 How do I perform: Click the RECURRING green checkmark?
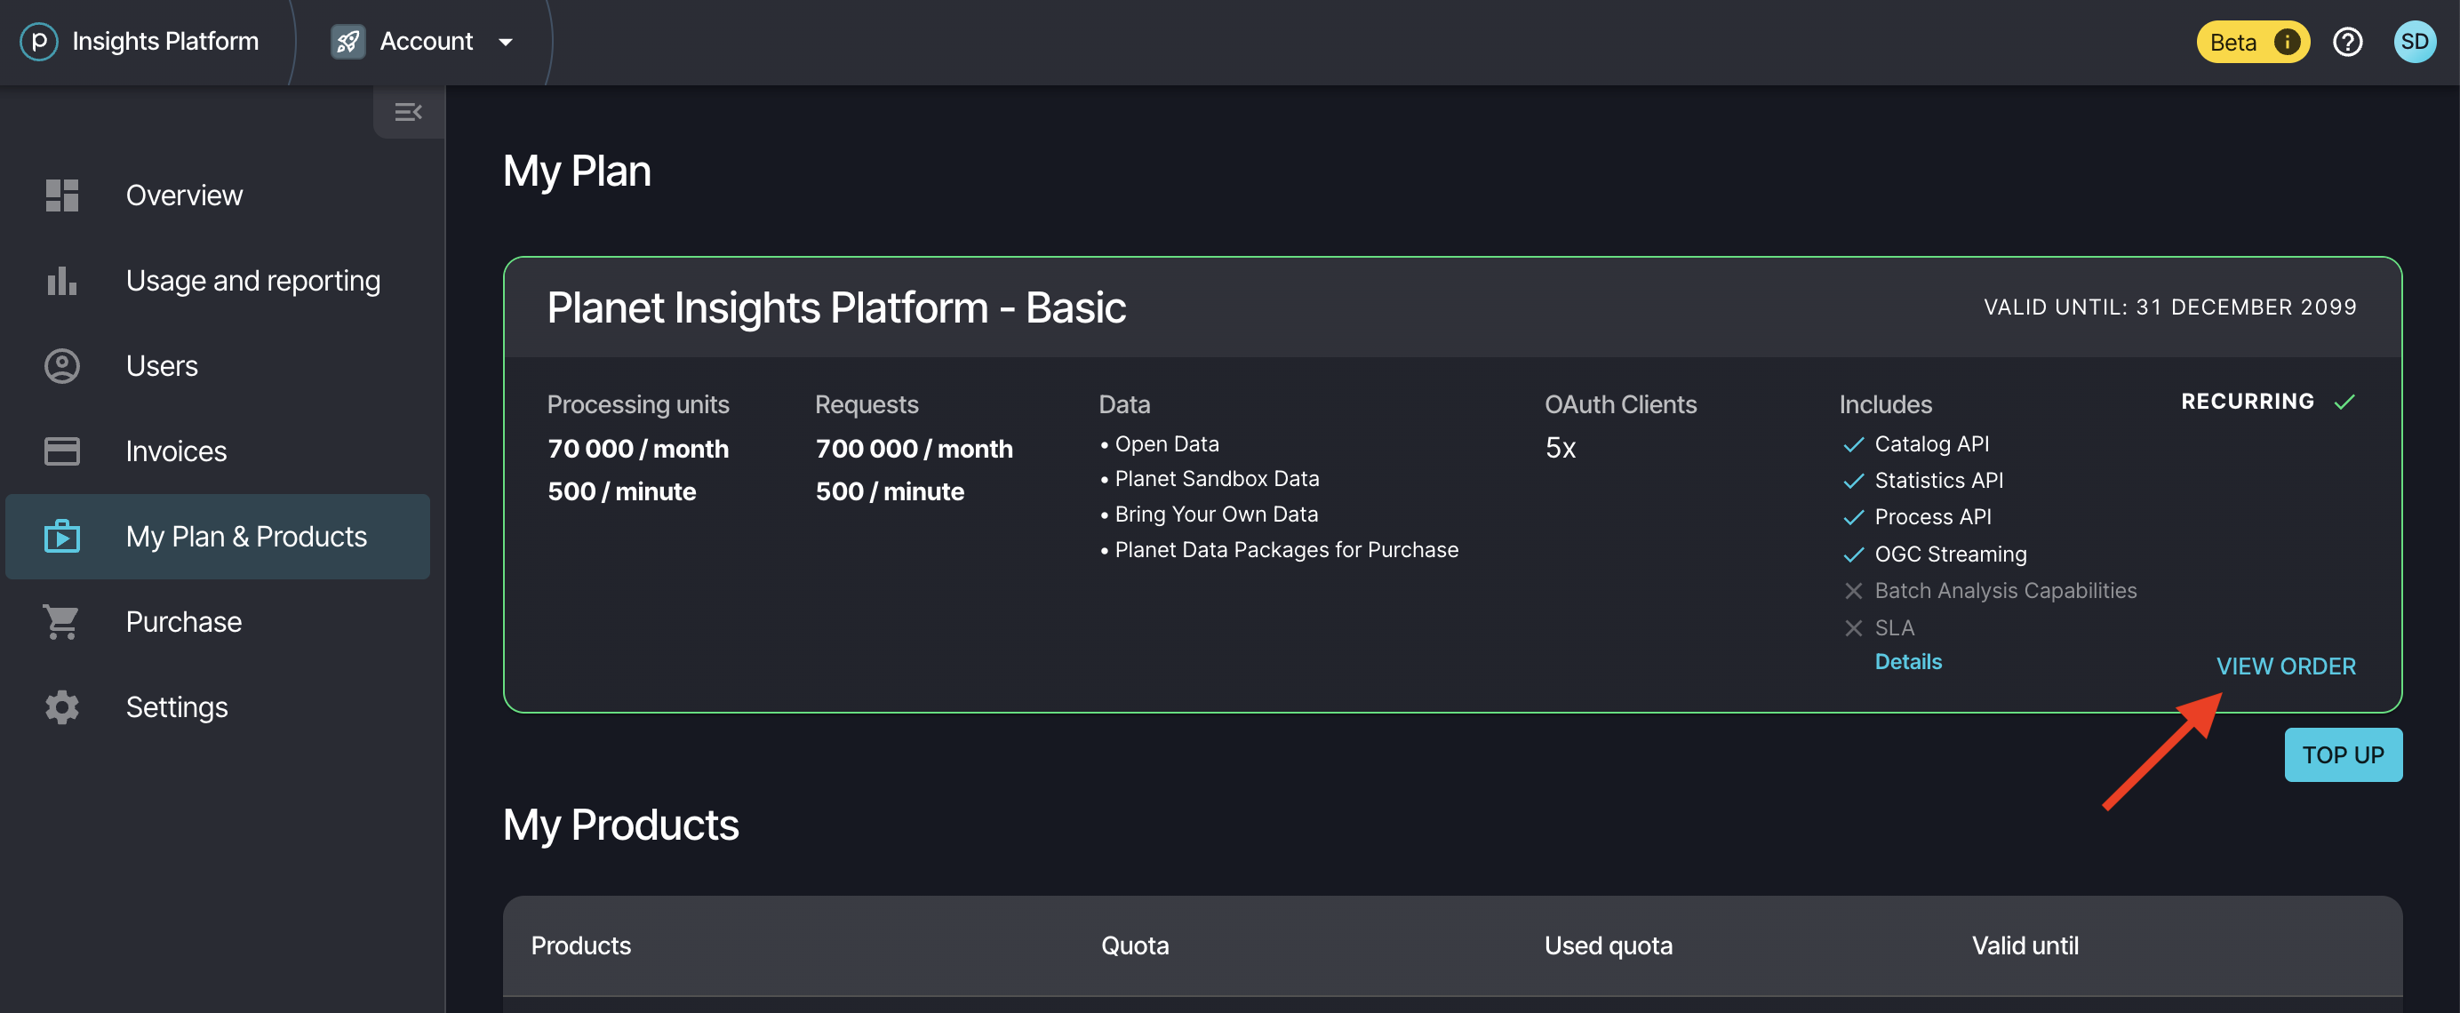(2344, 402)
